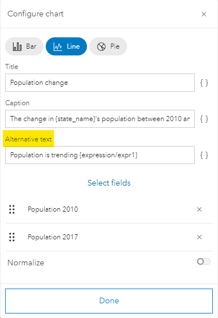Toggle the Normalize switch
Image resolution: width=218 pixels, height=318 pixels.
[x=204, y=261]
